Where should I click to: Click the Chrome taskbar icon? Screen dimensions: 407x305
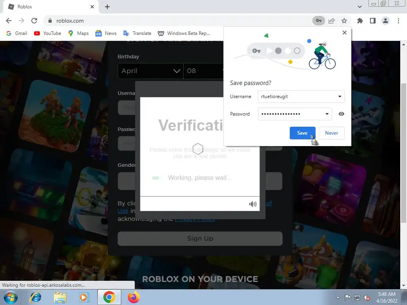109,297
